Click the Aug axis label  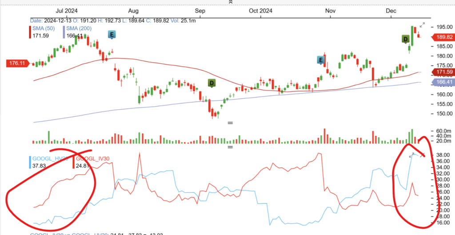pyautogui.click(x=133, y=11)
